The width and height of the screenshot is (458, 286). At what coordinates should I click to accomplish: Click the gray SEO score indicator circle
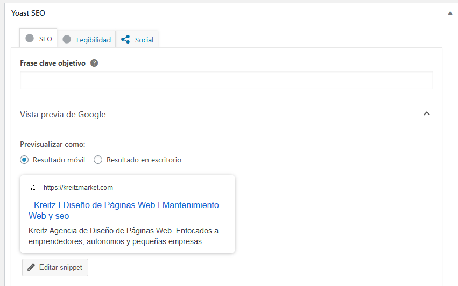click(x=30, y=38)
